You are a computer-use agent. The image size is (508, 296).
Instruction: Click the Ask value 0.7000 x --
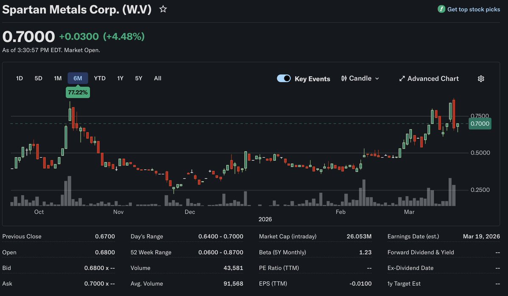(x=100, y=283)
